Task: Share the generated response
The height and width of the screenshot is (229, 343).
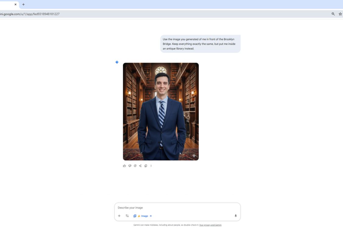Action: click(140, 166)
